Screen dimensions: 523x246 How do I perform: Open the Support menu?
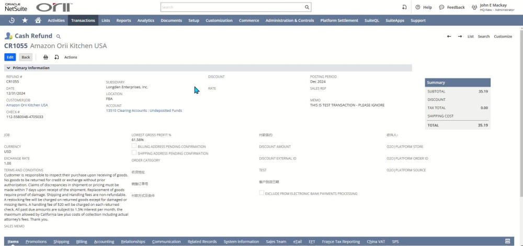click(418, 20)
